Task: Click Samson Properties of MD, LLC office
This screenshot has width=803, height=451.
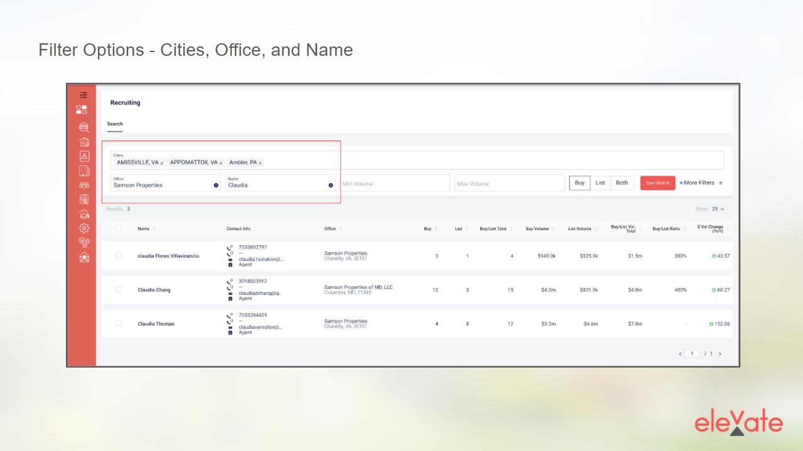Action: (358, 287)
